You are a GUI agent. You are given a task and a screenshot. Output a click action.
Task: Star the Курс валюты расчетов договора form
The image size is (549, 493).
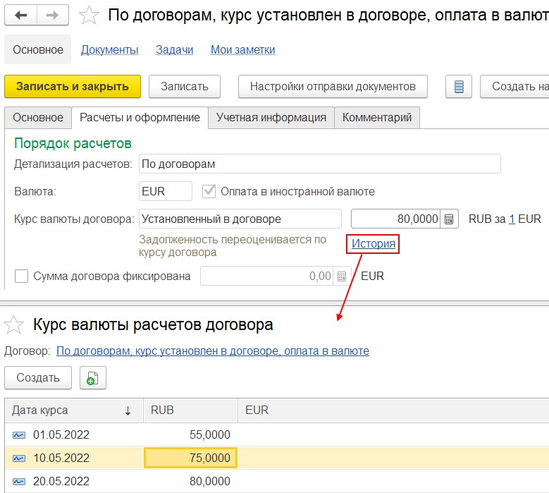coord(13,325)
